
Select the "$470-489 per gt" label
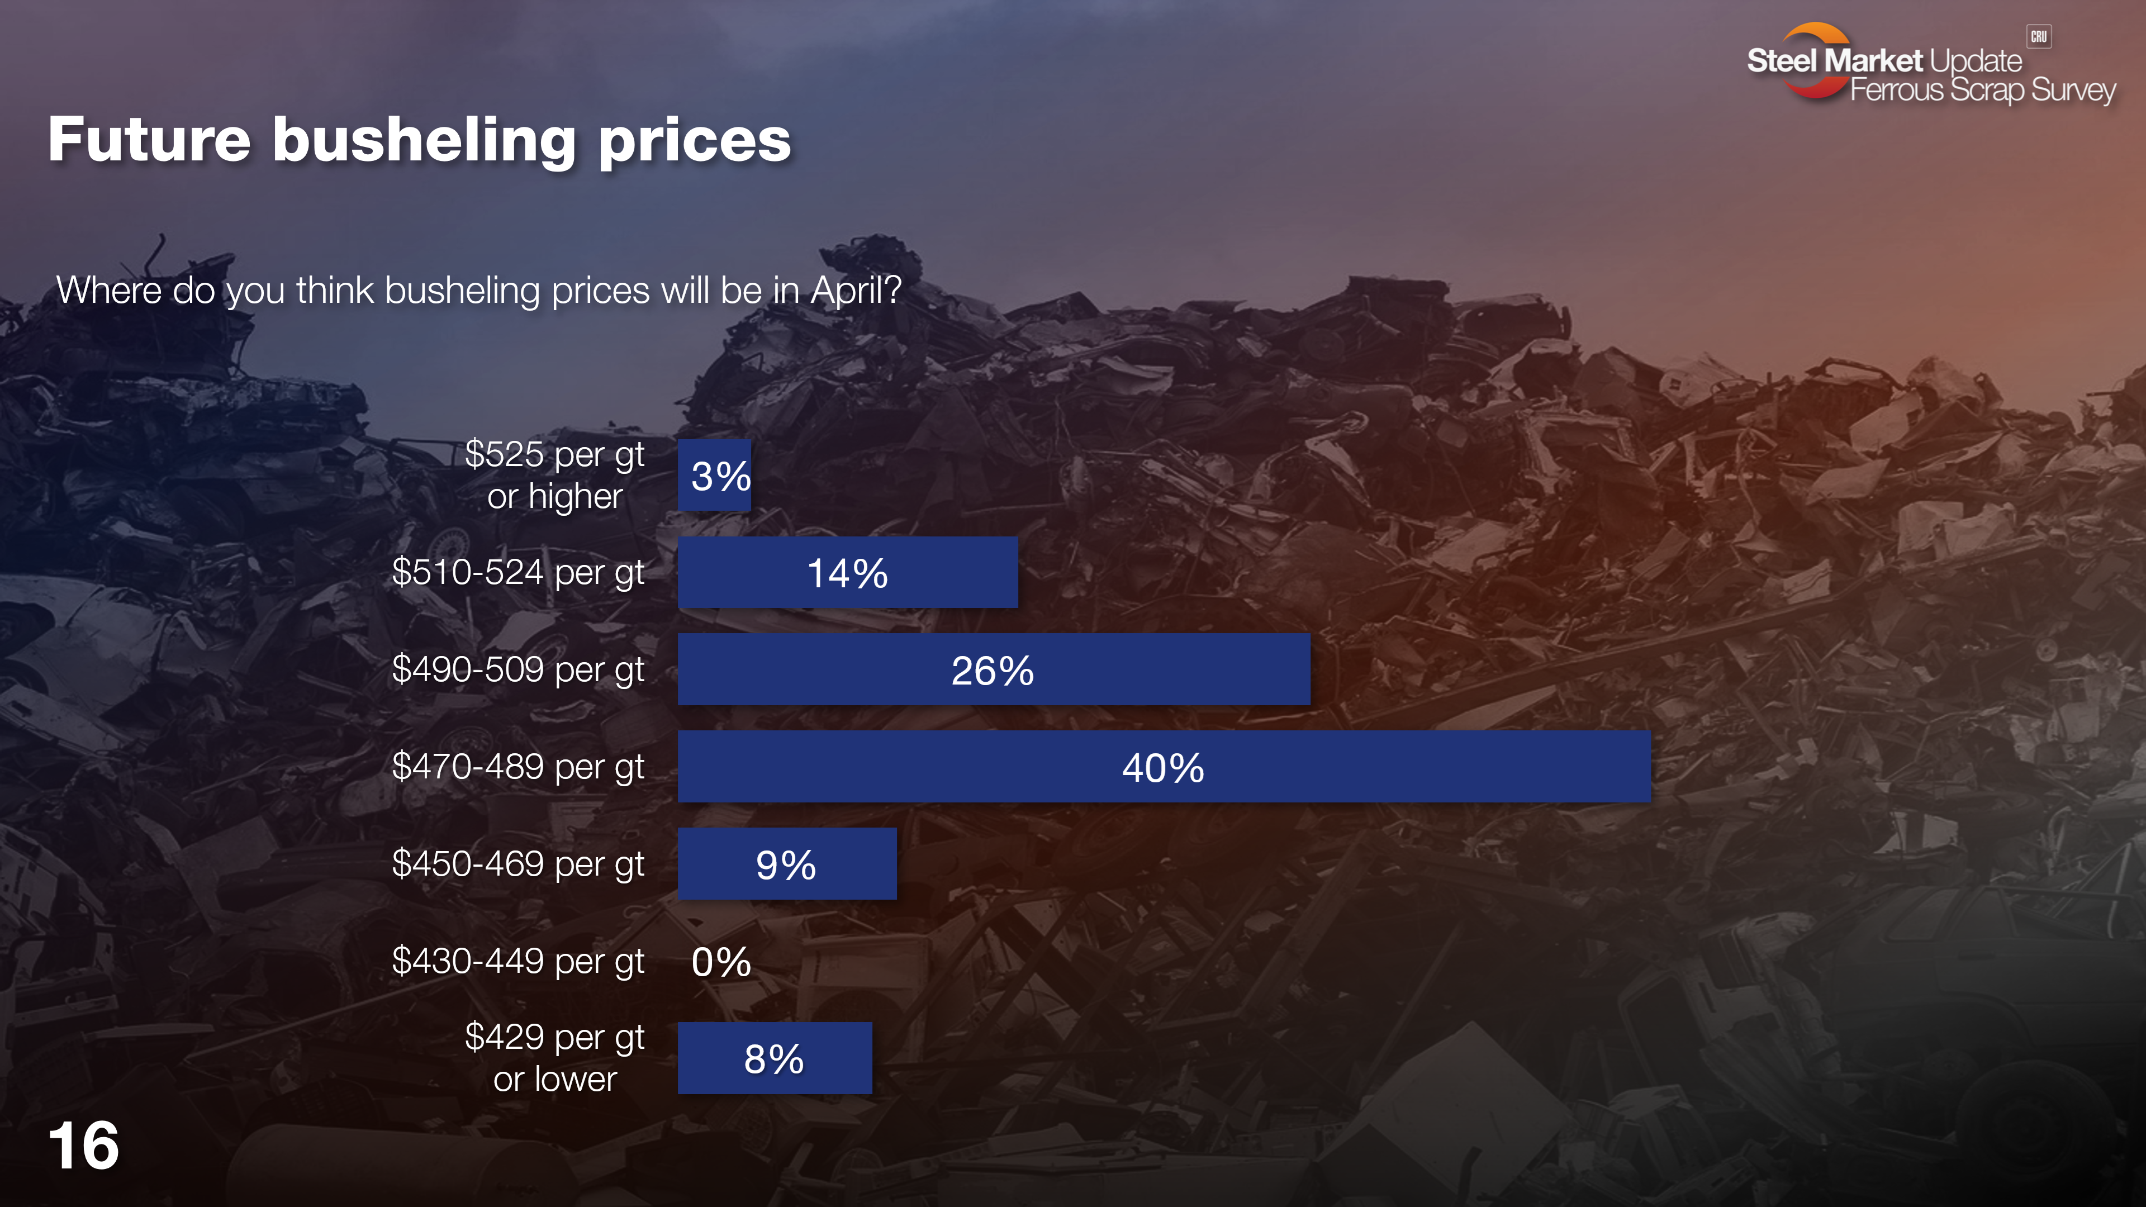(518, 766)
